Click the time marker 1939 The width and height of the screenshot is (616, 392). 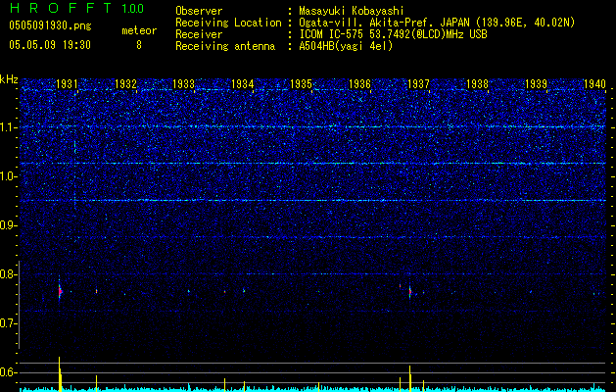point(536,83)
